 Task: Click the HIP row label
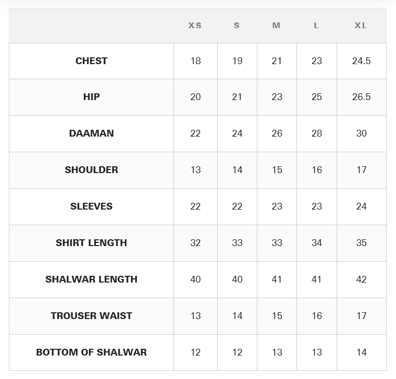(x=91, y=97)
